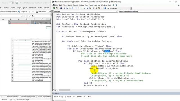The height and width of the screenshot is (101, 180).
Task: Open the Tools menu in VBA editor
Action: 91,5
